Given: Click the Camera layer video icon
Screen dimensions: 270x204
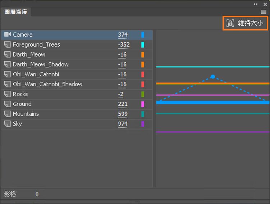Looking at the screenshot, I should click(8, 34).
